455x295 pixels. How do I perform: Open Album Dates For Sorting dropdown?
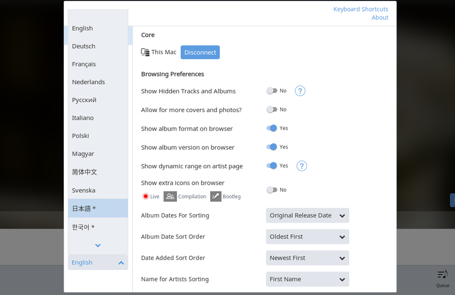(308, 215)
